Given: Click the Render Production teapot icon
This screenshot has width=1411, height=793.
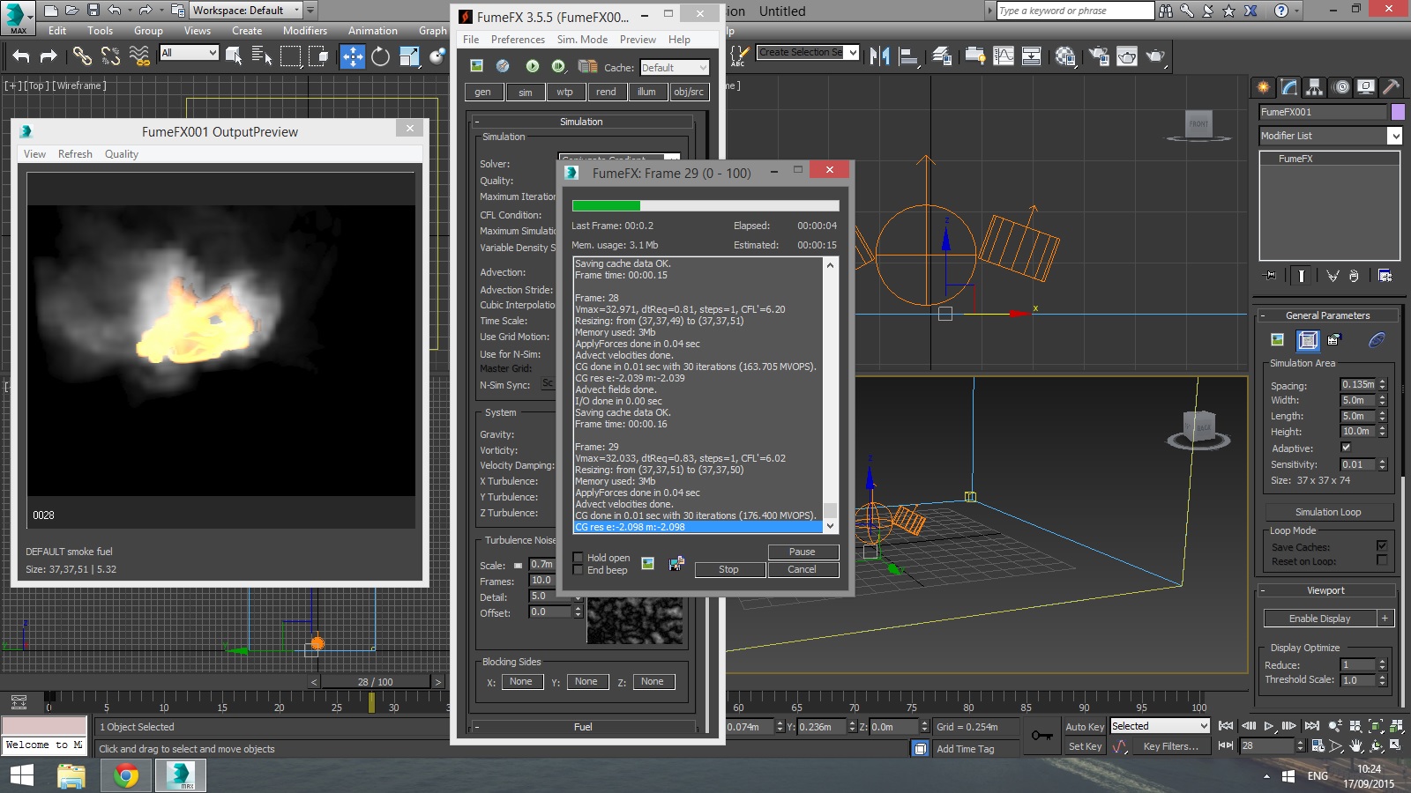Looking at the screenshot, I should point(1155,56).
